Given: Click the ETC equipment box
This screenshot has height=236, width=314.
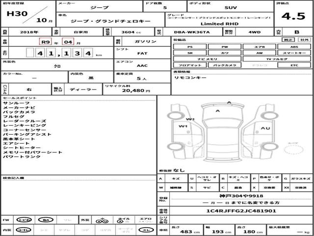Looking at the screenshot, I should [294, 65].
